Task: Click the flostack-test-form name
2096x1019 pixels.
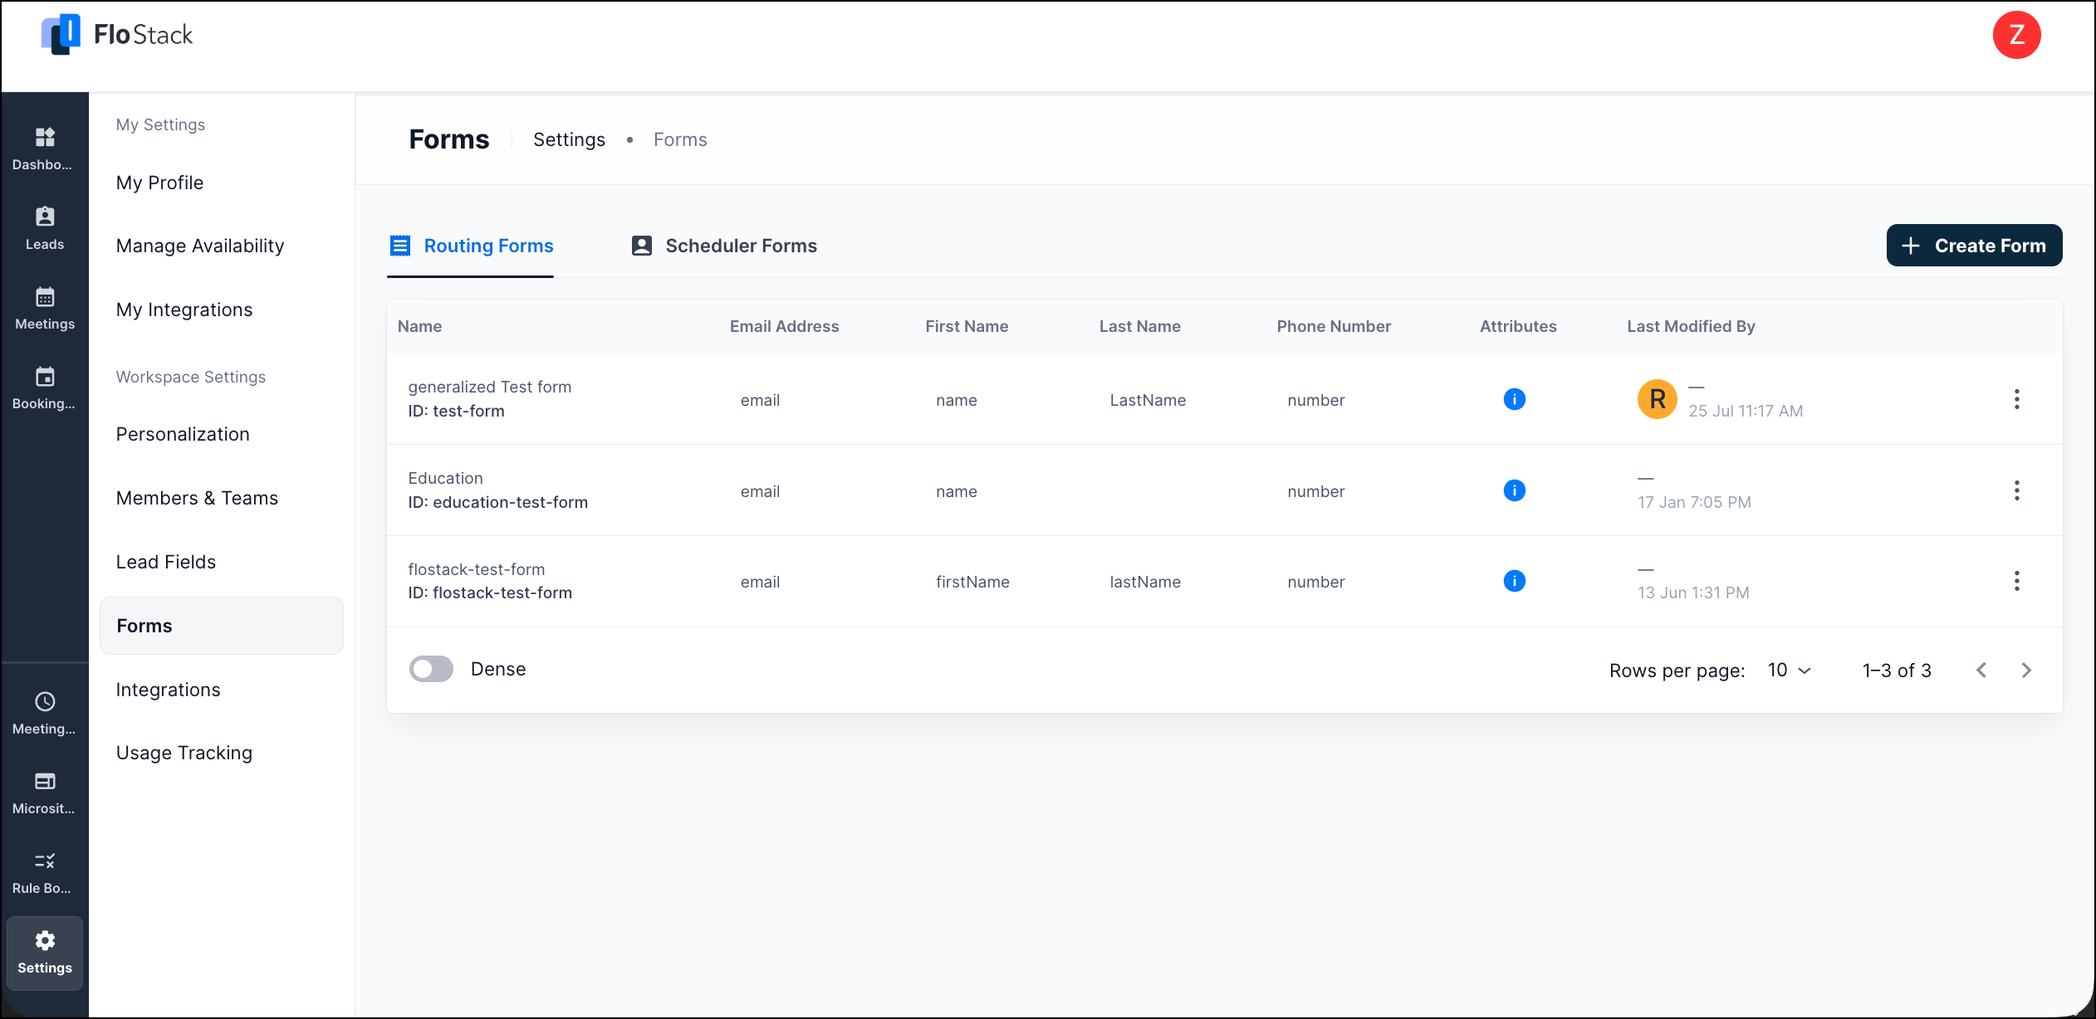Action: click(476, 569)
